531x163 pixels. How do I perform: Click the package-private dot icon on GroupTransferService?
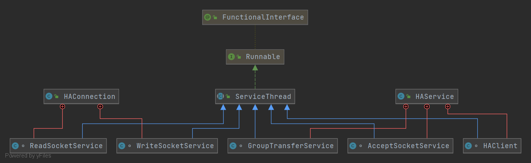(241, 146)
